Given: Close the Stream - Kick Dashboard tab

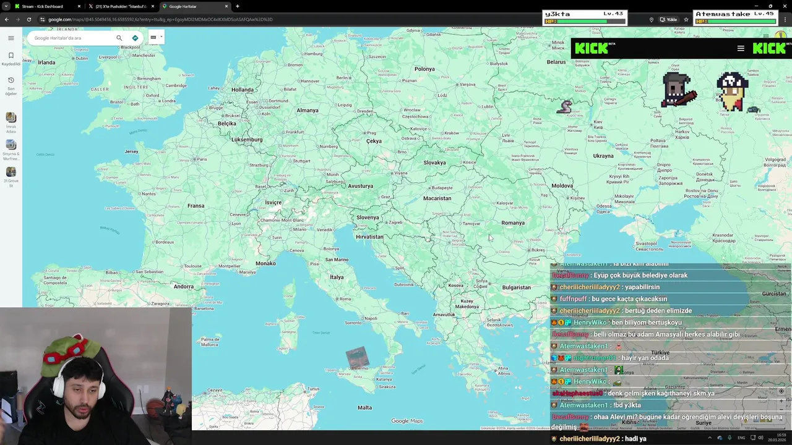Looking at the screenshot, I should (79, 6).
